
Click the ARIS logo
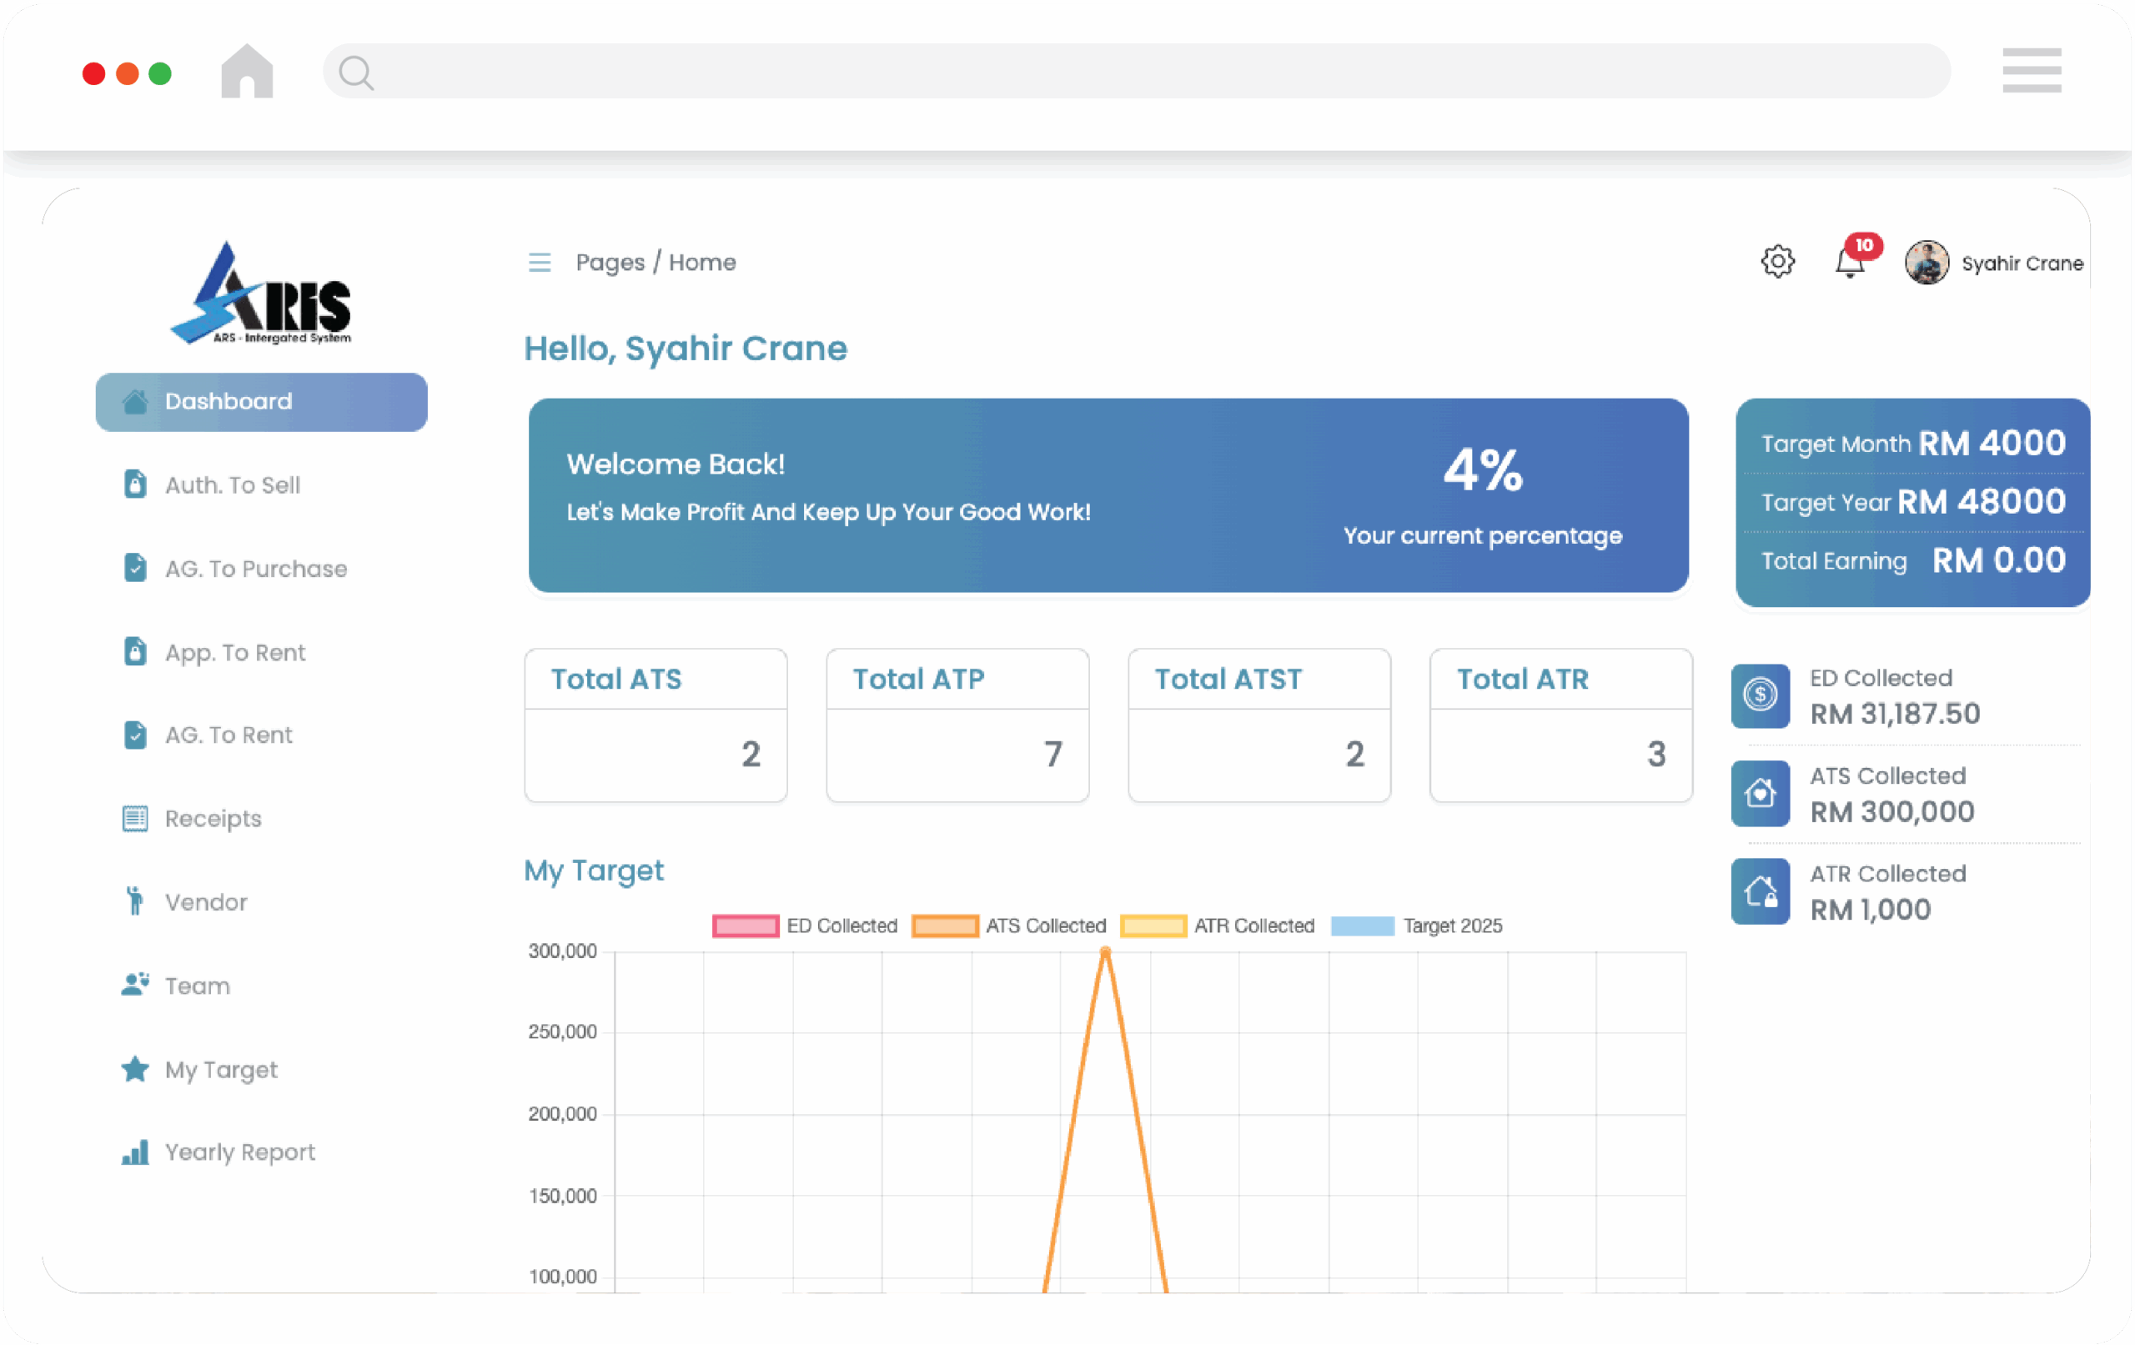(262, 293)
